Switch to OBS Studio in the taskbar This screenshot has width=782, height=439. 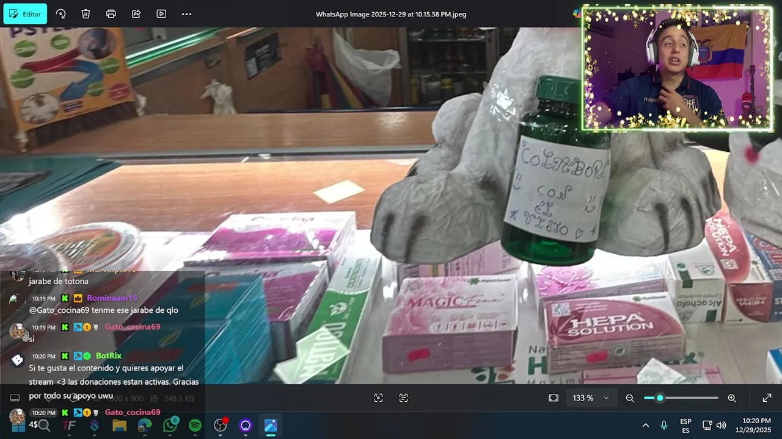click(221, 426)
